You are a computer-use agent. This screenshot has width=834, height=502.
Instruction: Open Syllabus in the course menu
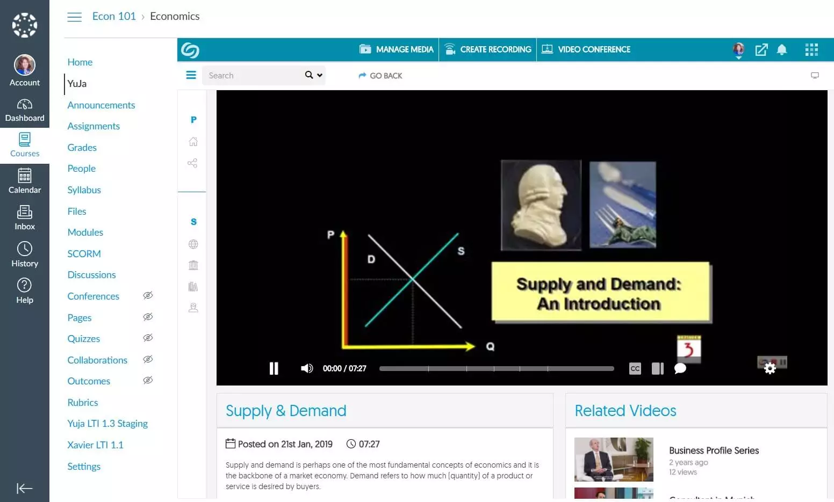pos(84,190)
